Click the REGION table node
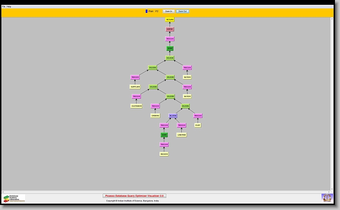 (164, 154)
